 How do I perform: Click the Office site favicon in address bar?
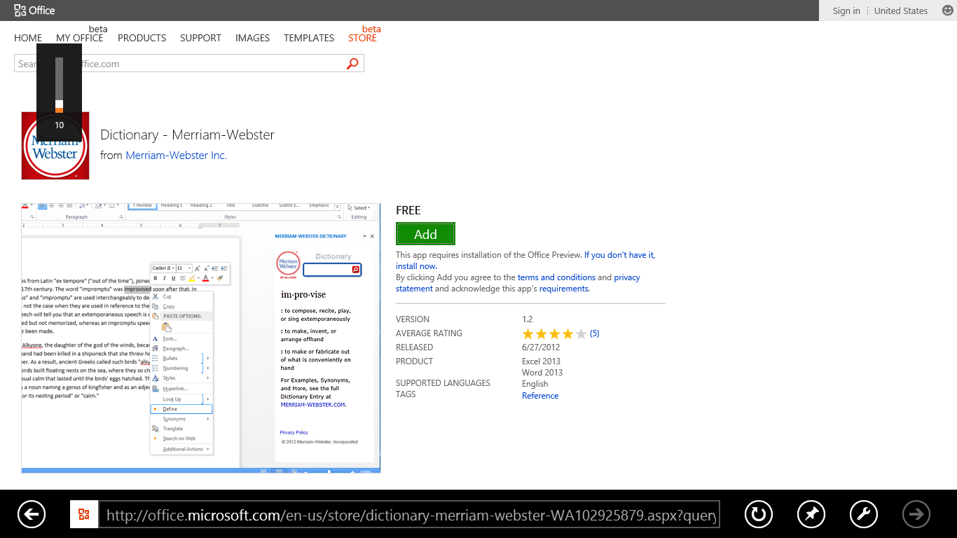[84, 516]
